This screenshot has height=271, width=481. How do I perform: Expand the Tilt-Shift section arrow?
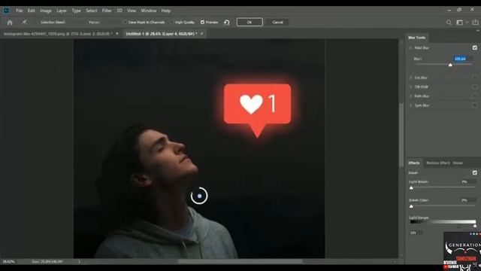pyautogui.click(x=410, y=87)
